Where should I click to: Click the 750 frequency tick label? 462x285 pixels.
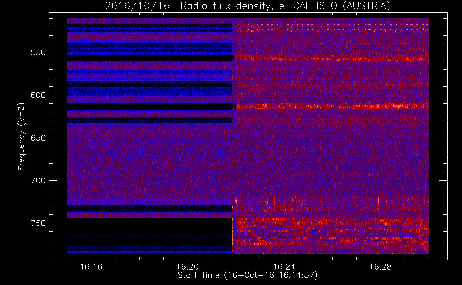38,223
